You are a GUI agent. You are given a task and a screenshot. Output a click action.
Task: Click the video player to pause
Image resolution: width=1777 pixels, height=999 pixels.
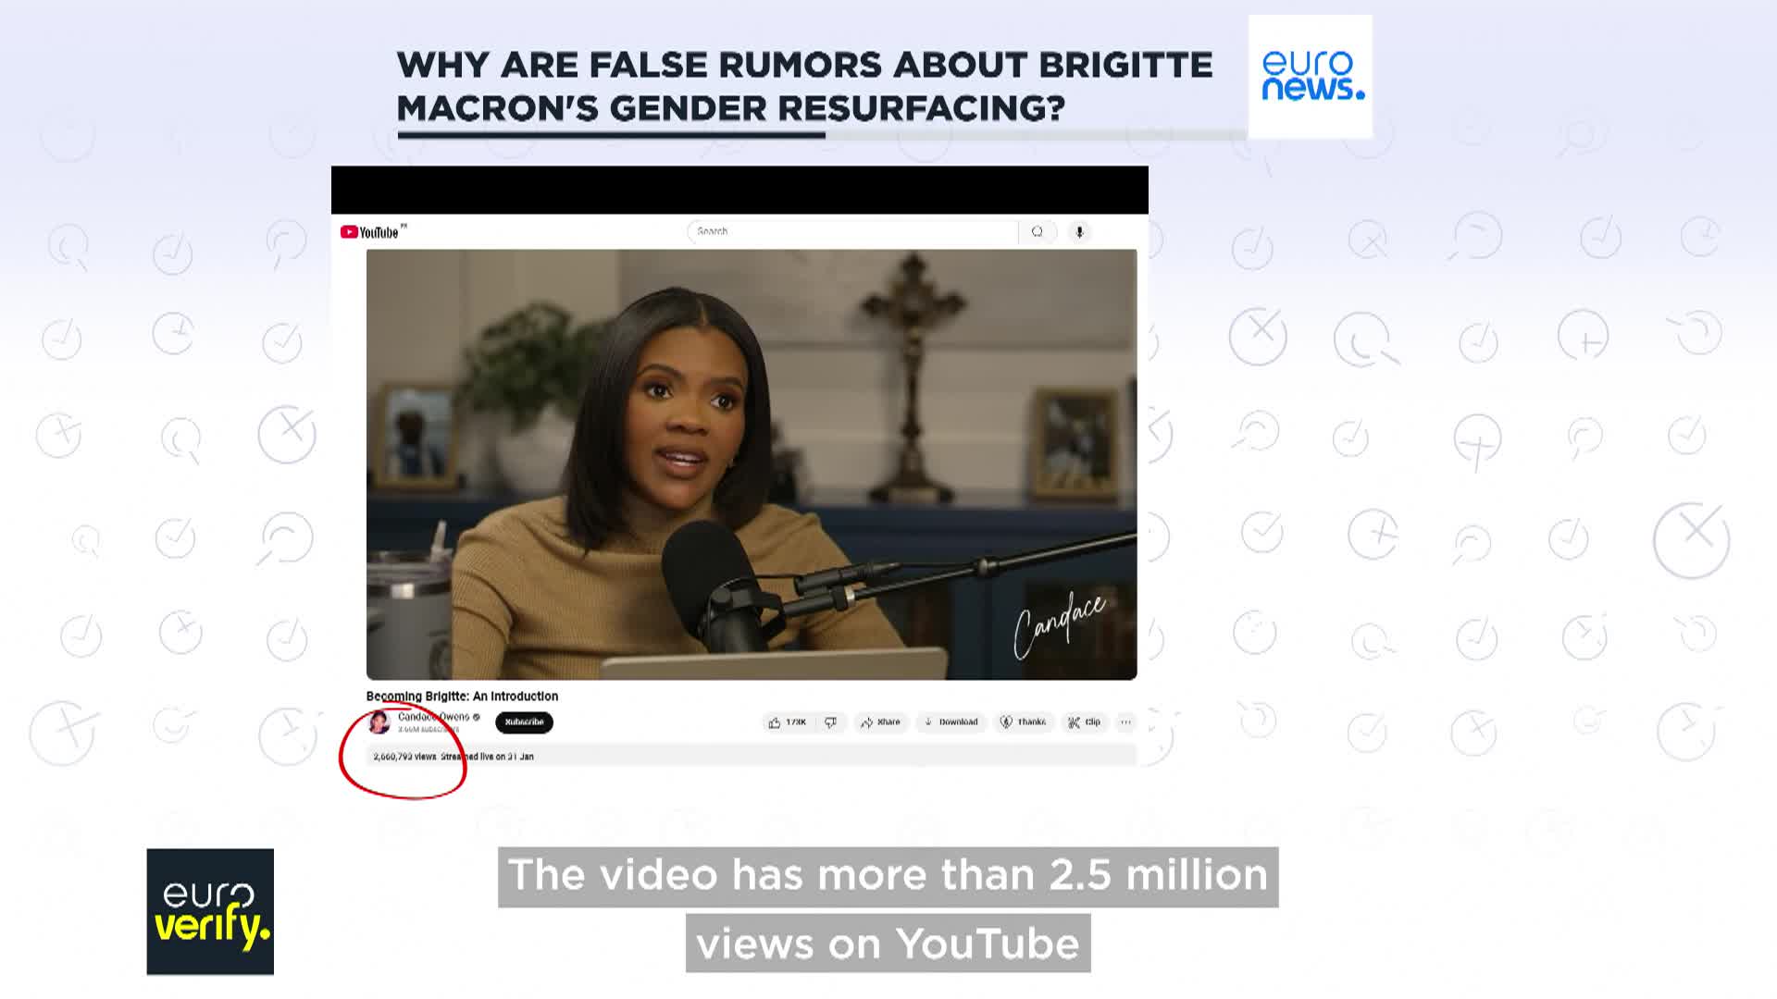[x=751, y=463]
